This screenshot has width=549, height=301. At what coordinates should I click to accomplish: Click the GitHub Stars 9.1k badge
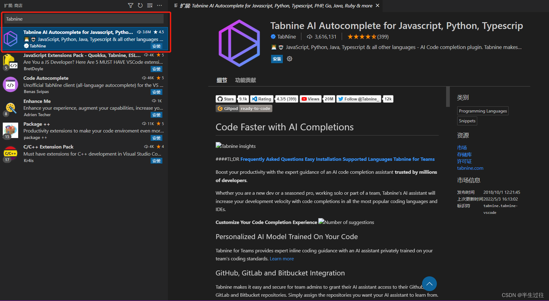(x=232, y=99)
